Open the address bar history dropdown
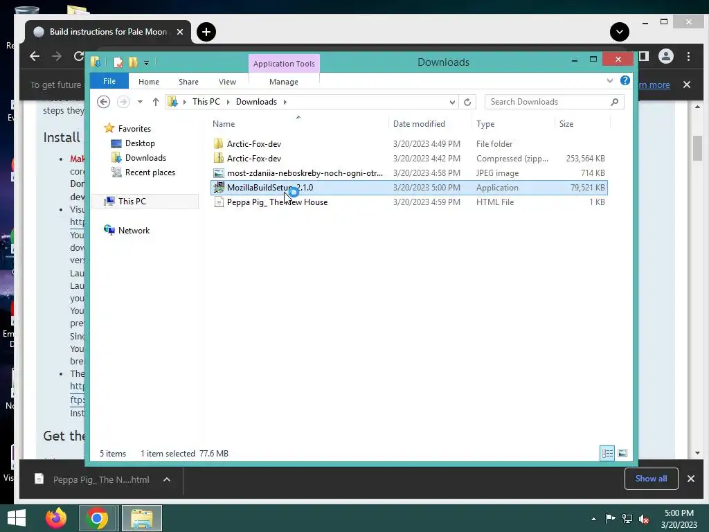Screen dimensions: 709x532 point(452,103)
